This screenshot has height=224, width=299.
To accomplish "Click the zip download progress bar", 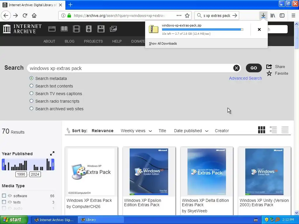I will [x=203, y=29].
